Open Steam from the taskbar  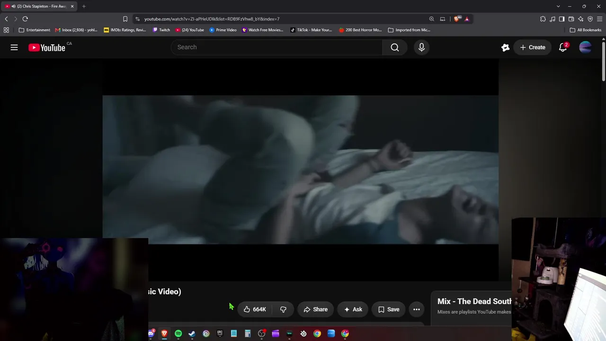coord(192,334)
